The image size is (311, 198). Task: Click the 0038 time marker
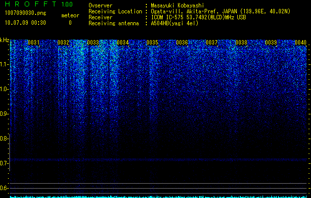(241, 43)
